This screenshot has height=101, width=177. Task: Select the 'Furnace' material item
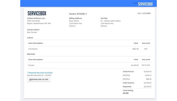click(x=31, y=65)
